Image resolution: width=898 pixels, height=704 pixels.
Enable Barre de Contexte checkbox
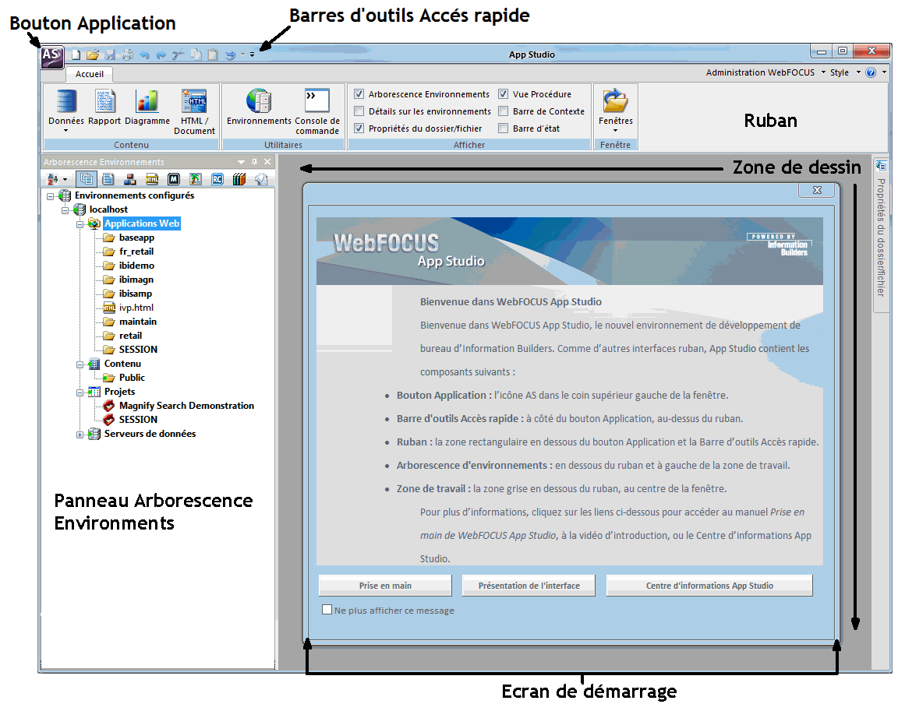point(503,111)
